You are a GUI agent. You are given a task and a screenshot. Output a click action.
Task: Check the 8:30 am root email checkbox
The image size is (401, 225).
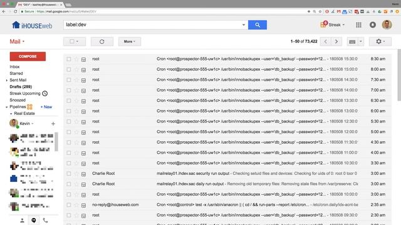(x=68, y=59)
